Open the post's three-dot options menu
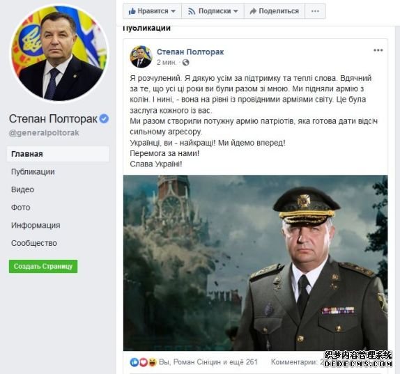 378,50
